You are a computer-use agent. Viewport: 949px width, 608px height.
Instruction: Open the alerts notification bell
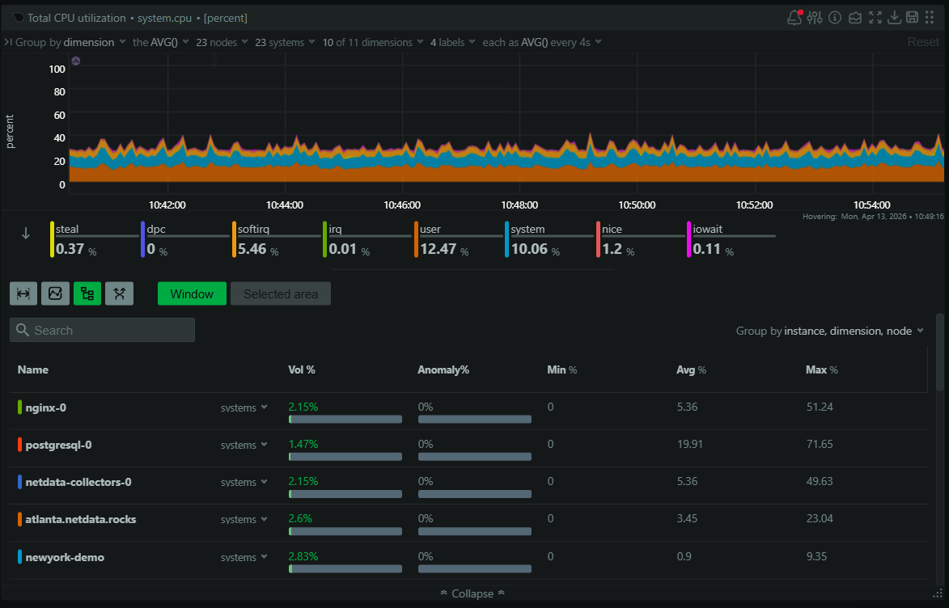[794, 17]
